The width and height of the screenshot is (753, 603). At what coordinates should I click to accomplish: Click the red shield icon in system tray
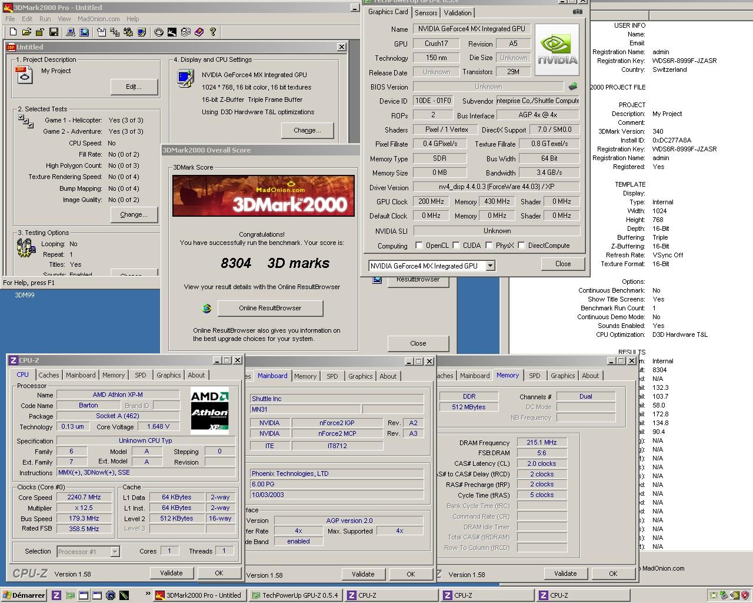click(x=745, y=595)
